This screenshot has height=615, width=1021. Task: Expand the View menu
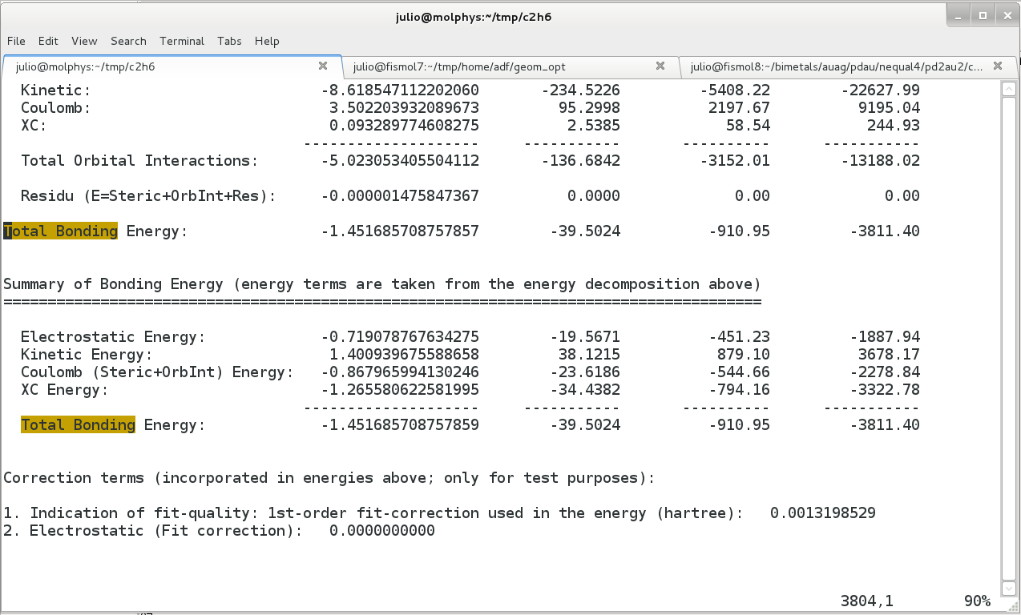coord(84,41)
